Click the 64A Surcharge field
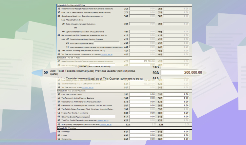The height and width of the screenshot is (145, 246). [x=142, y=132]
